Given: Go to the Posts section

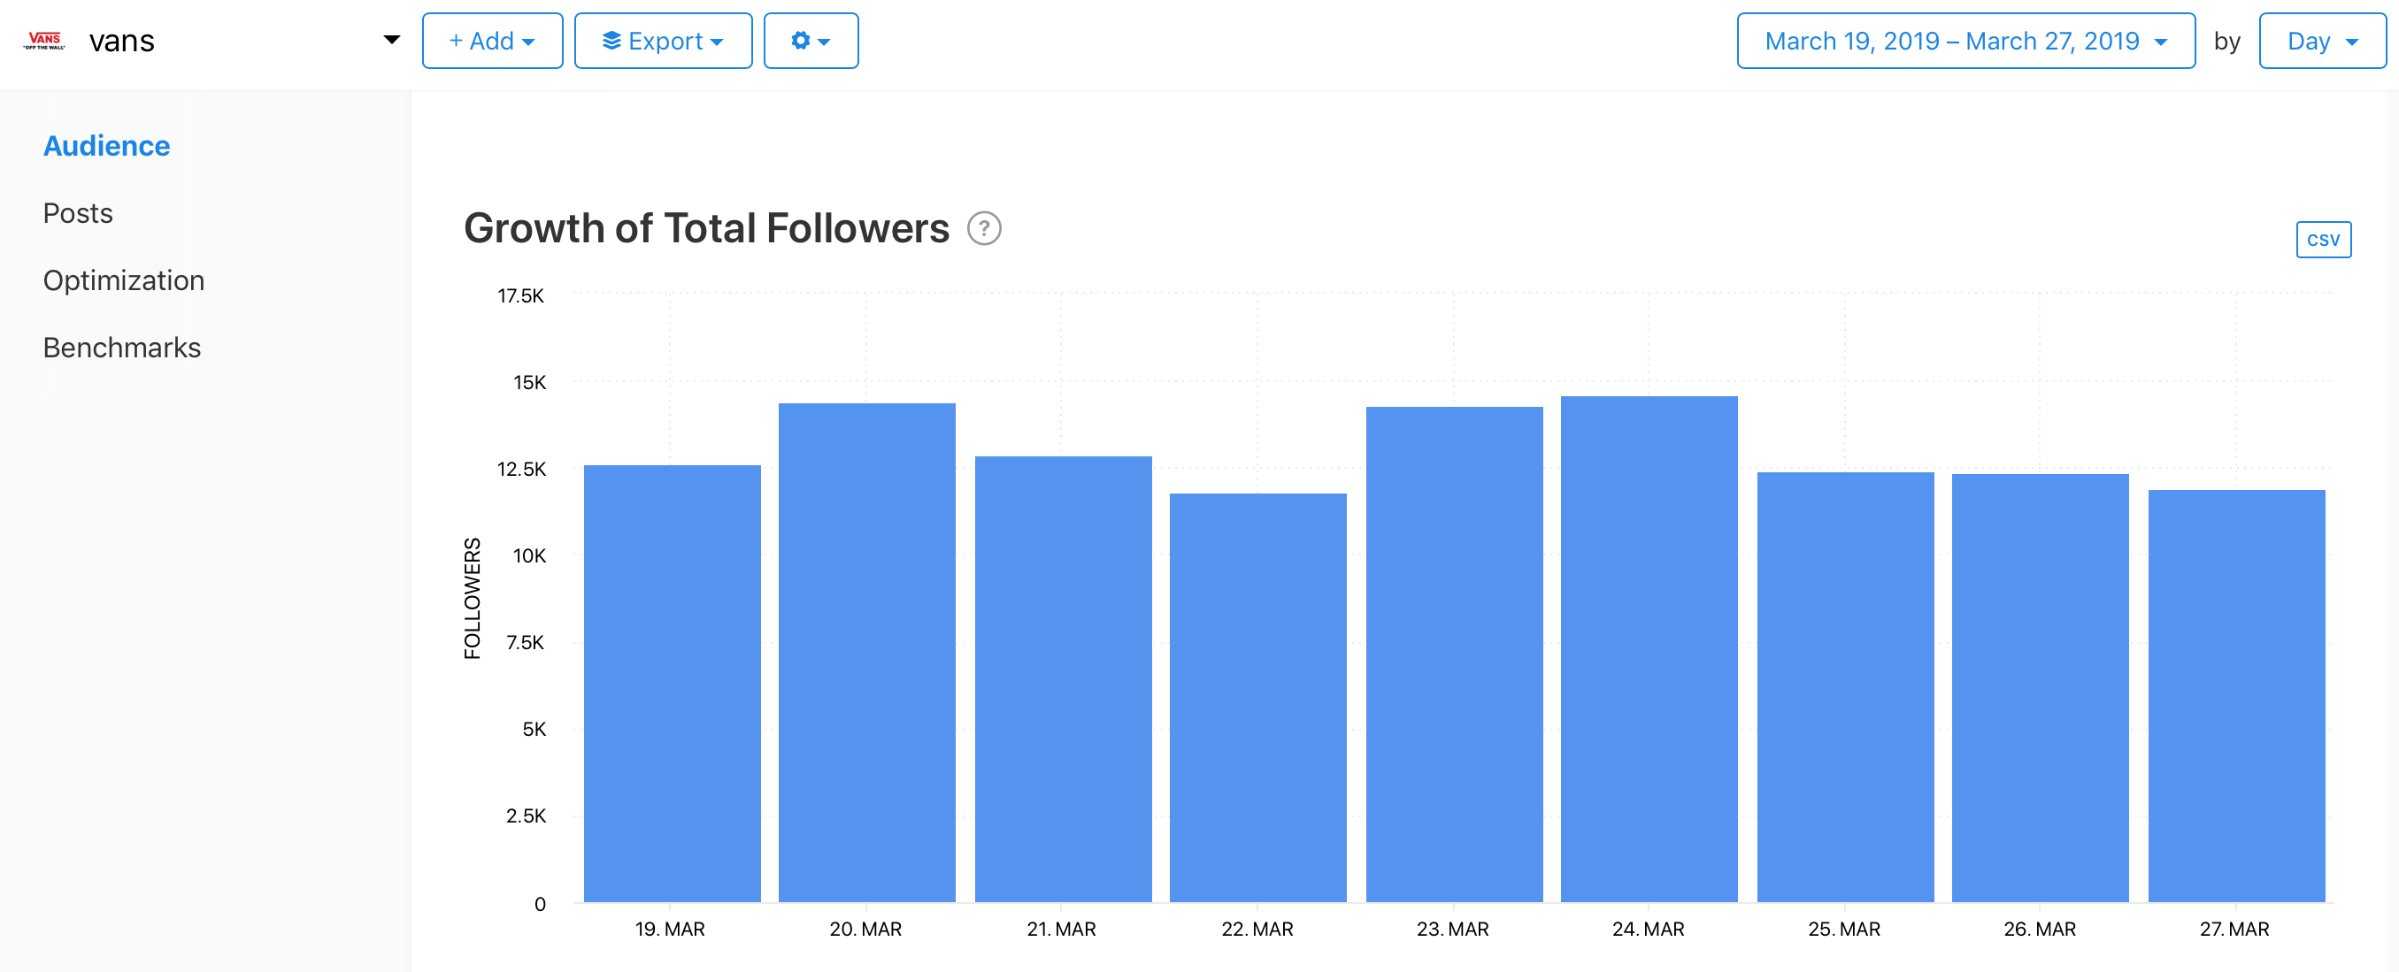Looking at the screenshot, I should 77,213.
